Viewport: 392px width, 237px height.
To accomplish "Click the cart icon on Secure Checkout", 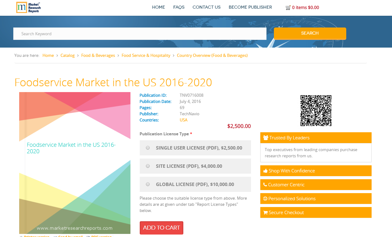I will click(x=265, y=212).
